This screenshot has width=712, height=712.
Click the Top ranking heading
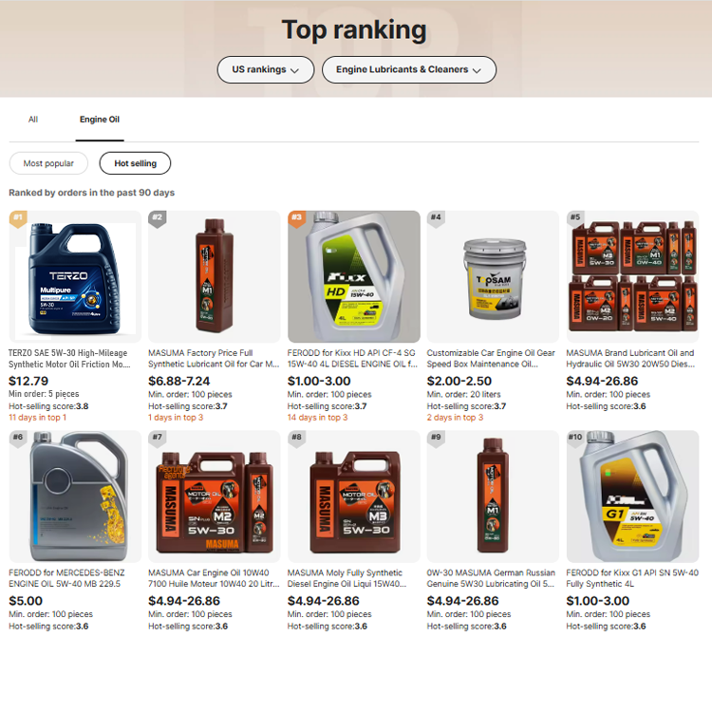click(354, 30)
